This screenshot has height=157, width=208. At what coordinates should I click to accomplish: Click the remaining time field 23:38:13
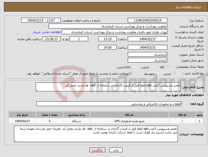coord(51,39)
